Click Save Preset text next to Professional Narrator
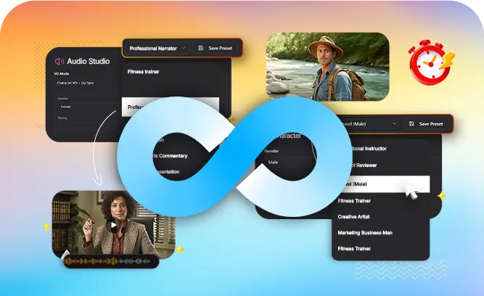Screen dimensions: 484x296 tap(221, 48)
